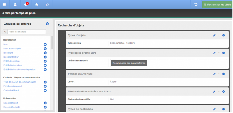Viewport: 233px width, 113px height.
Task: Click the Types d'objets header
Action: click(77, 35)
